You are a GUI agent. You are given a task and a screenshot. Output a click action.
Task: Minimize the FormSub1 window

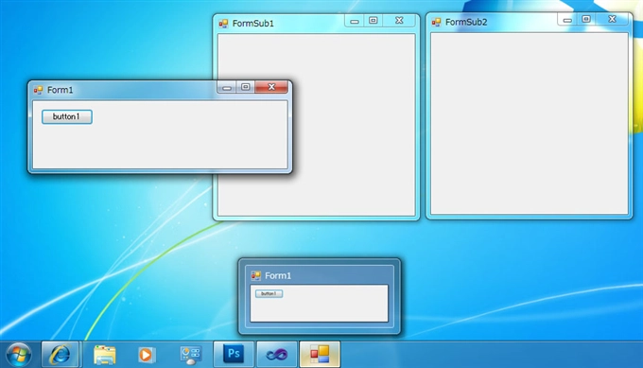coord(355,21)
